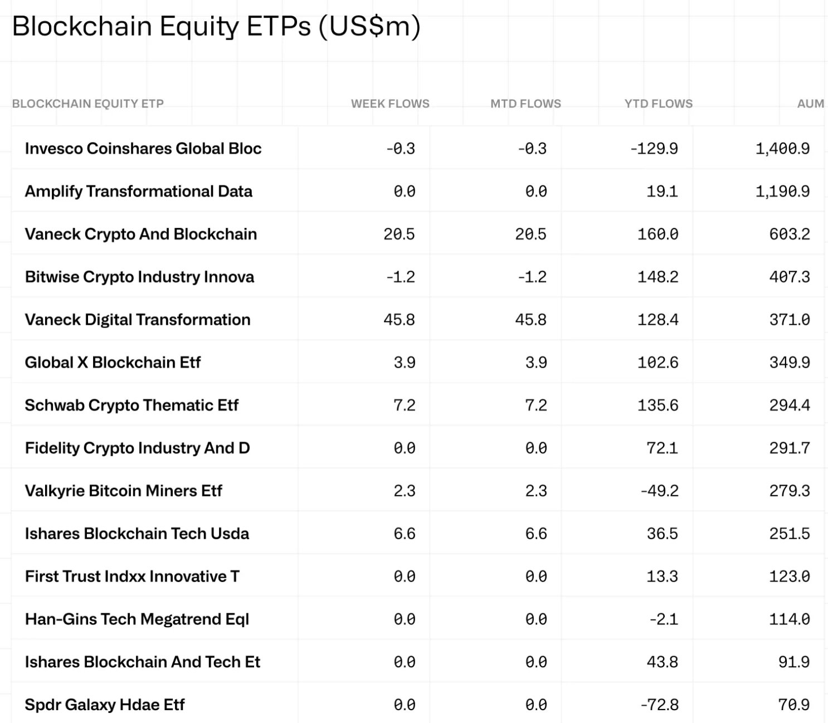Click Valkyrie Bitcoin Miners Etf name
This screenshot has width=828, height=723.
pyautogui.click(x=123, y=491)
